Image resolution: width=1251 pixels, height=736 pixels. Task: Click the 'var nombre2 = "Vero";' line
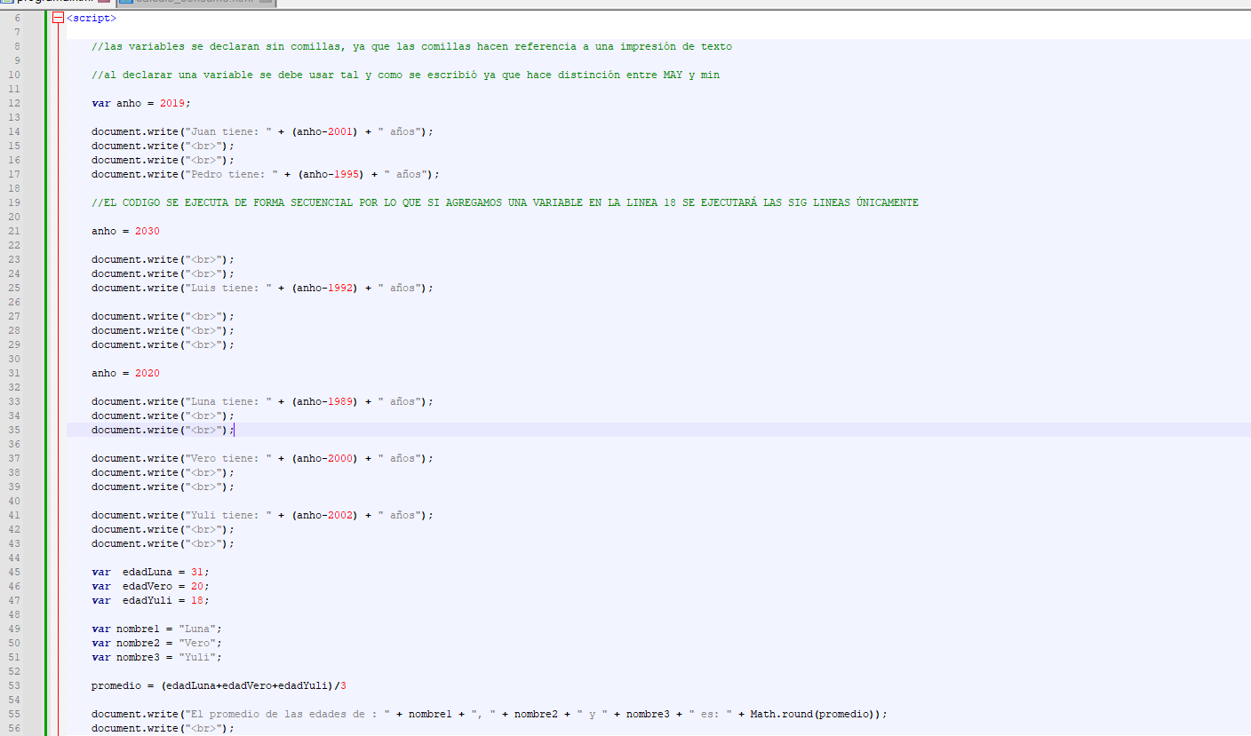[x=156, y=643]
